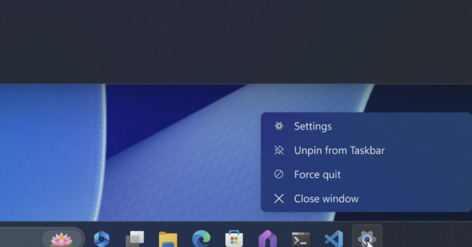Image resolution: width=472 pixels, height=247 pixels.
Task: Select Force quit in the context menu
Action: [317, 175]
